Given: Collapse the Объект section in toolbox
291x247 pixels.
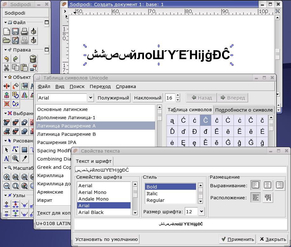Looking at the screenshot, I should [6, 77].
